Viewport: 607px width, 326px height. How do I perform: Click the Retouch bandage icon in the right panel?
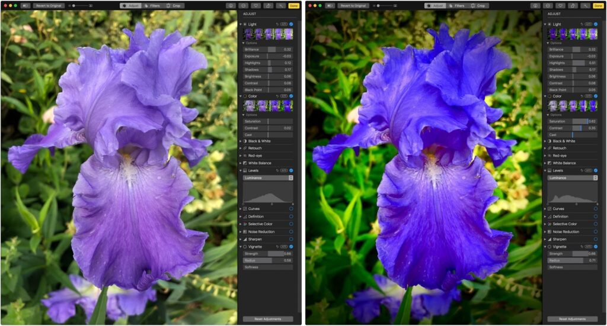548,149
